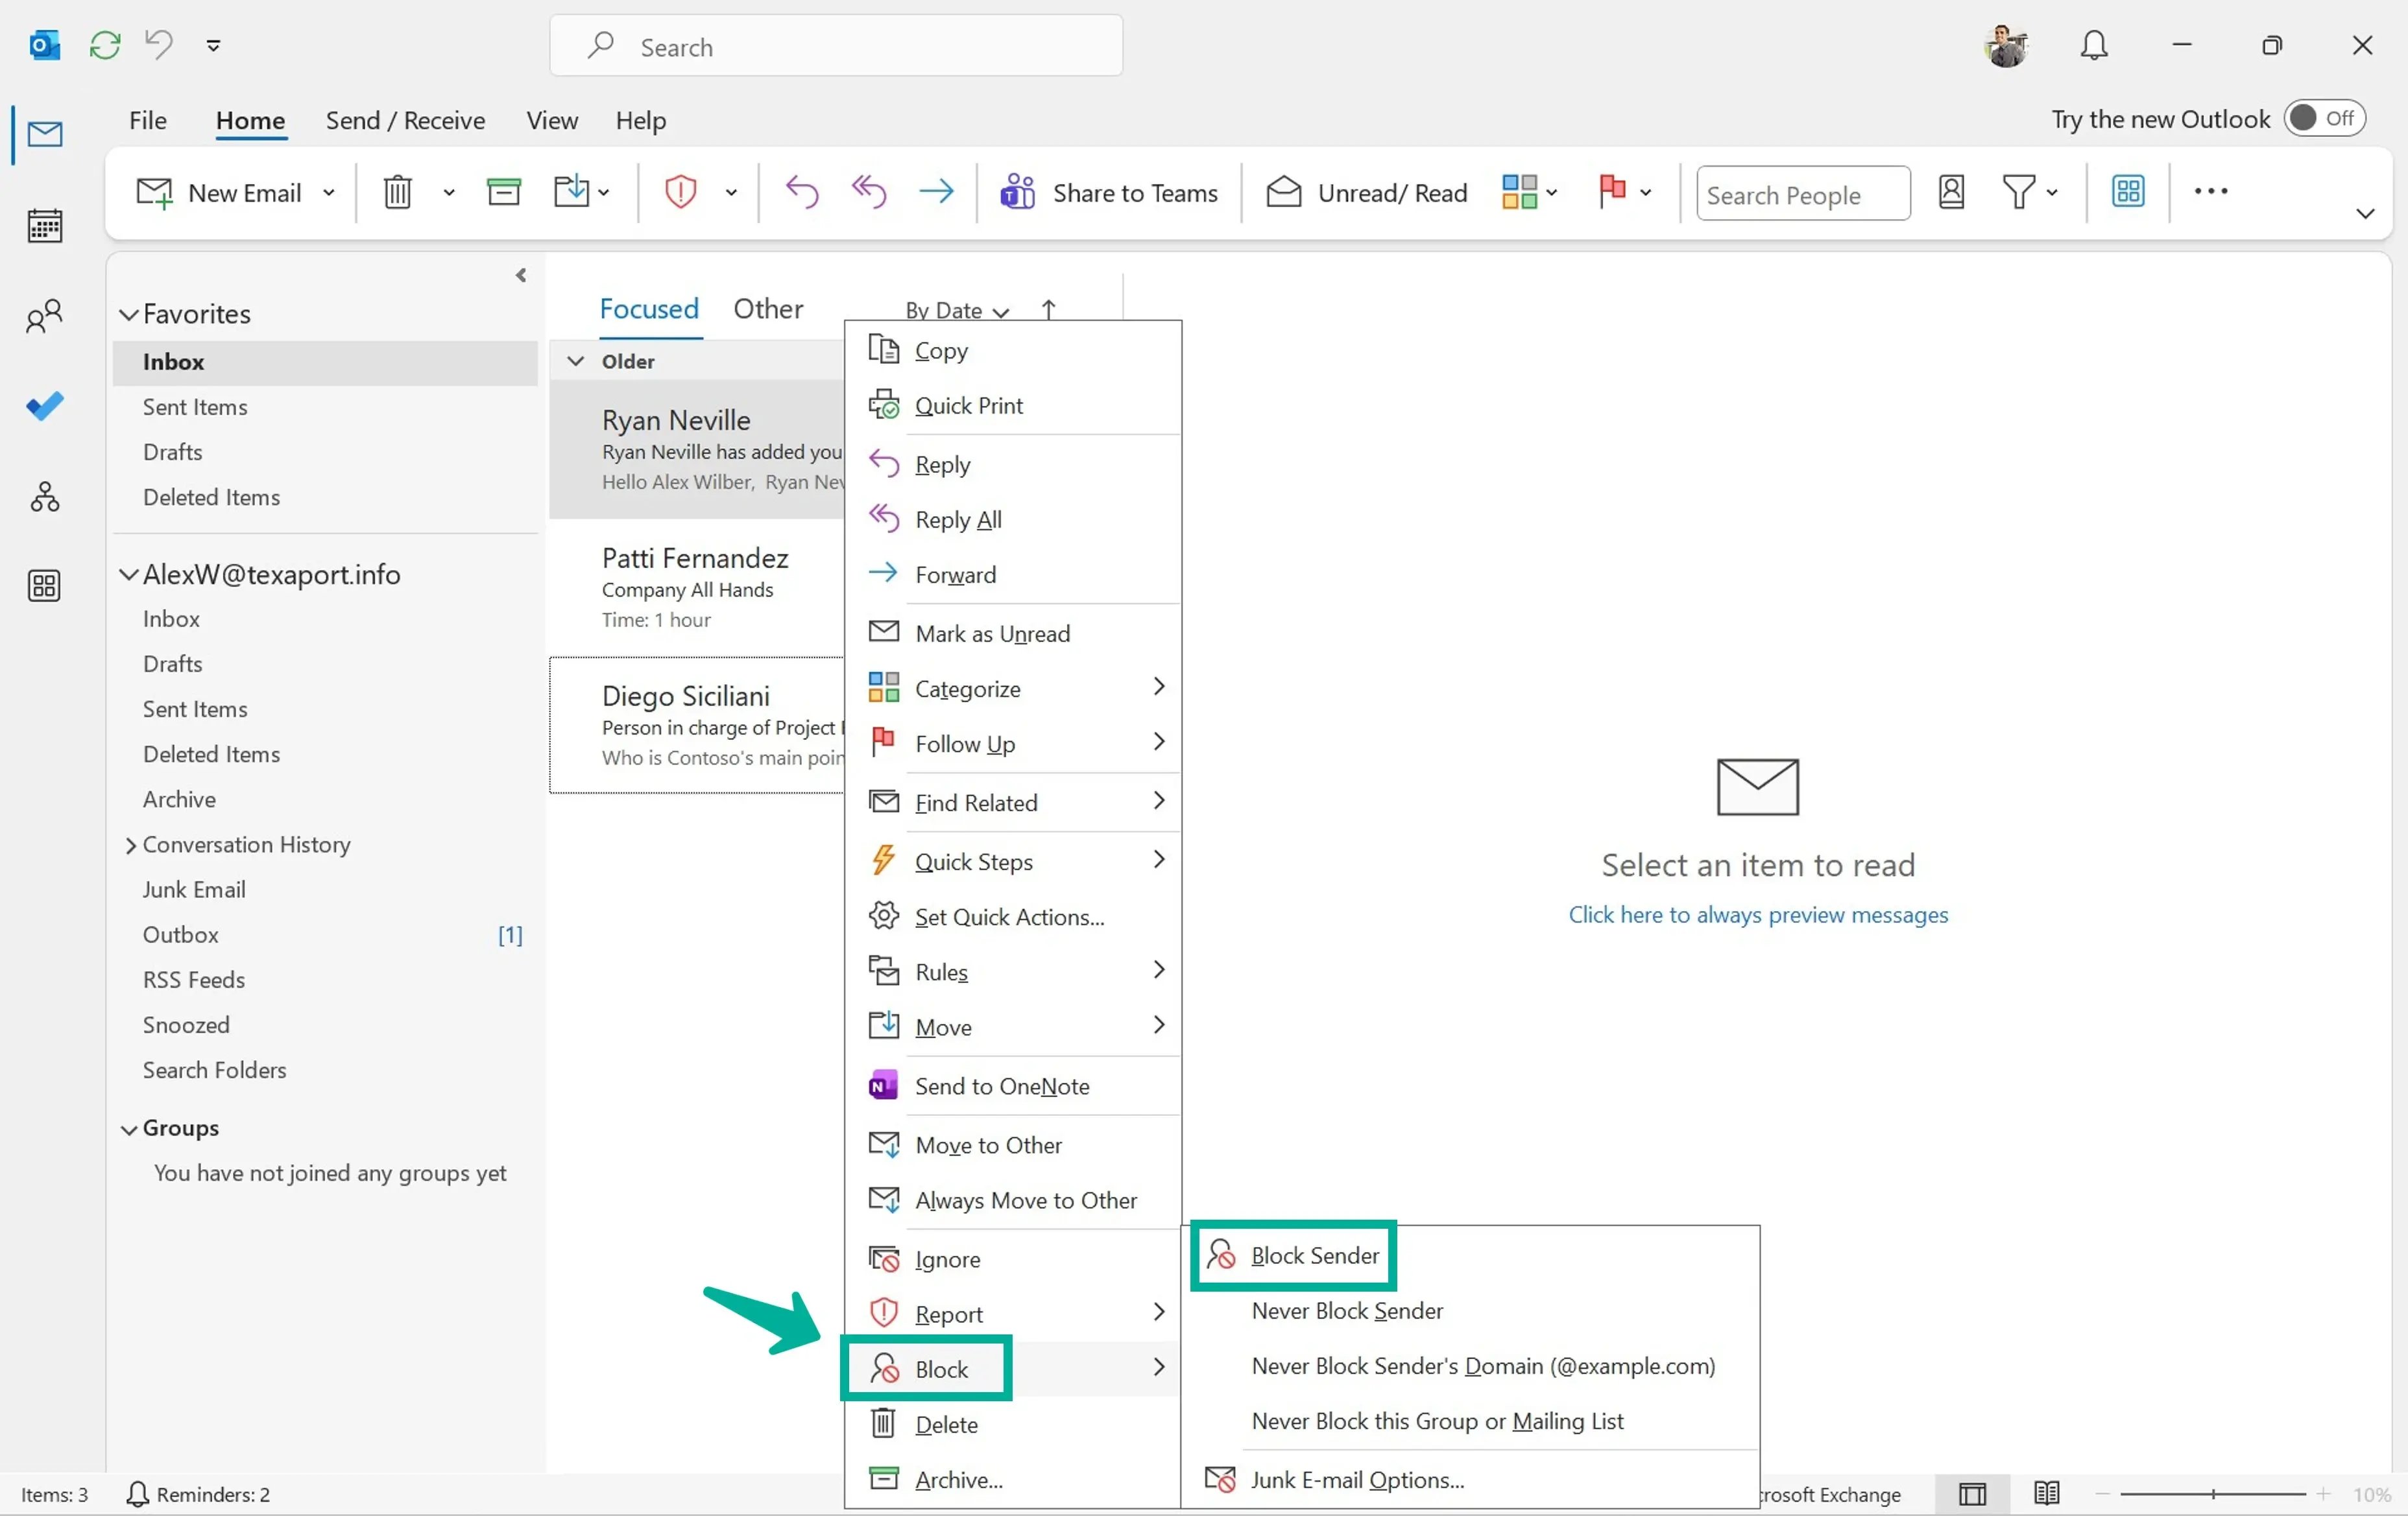This screenshot has height=1516, width=2408.
Task: Click the Share to Teams icon
Action: pyautogui.click(x=1017, y=192)
